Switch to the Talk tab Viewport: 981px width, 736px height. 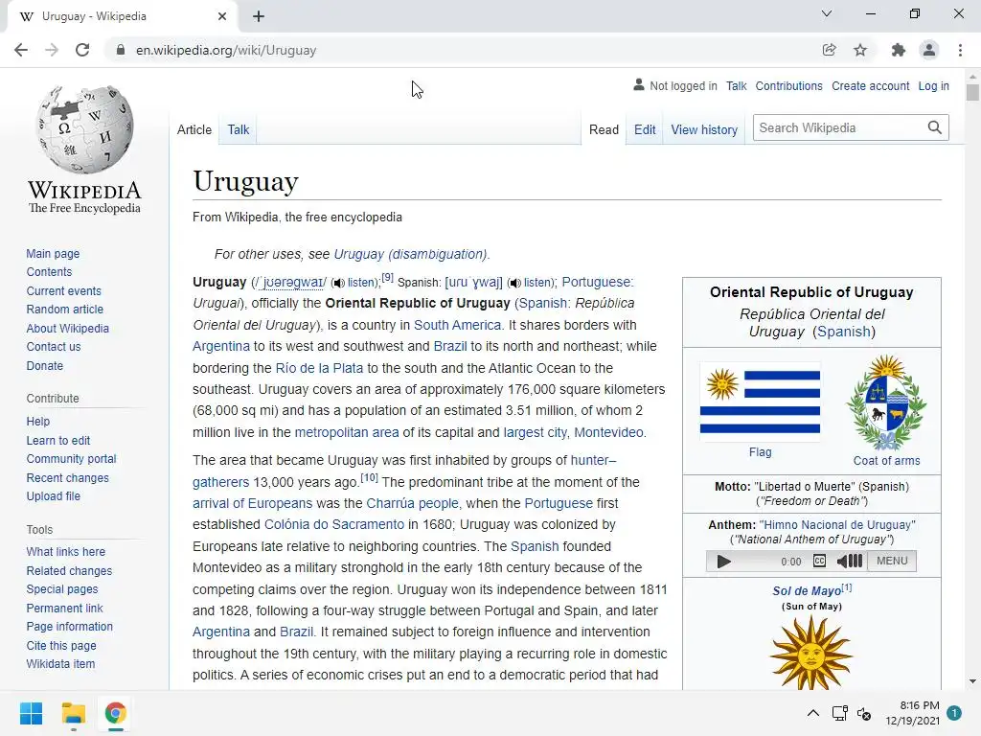click(239, 129)
